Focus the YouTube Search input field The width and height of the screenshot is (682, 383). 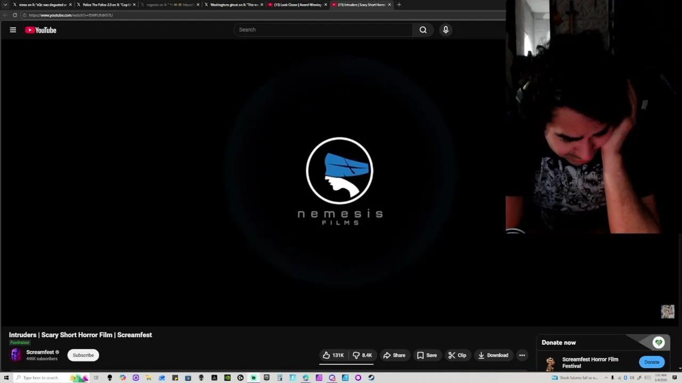[323, 30]
